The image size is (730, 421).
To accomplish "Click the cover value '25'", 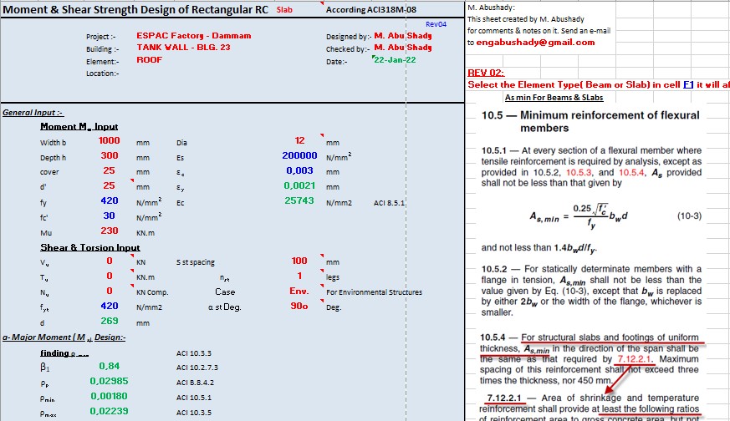I will click(109, 170).
